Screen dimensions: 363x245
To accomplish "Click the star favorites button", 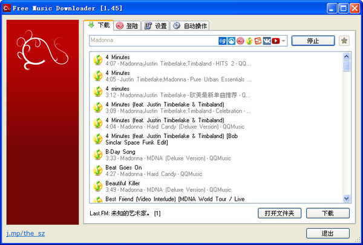I will tap(344, 41).
